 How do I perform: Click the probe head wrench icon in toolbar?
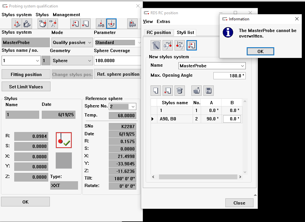pos(27,24)
